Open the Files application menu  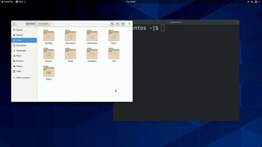click(x=20, y=2)
